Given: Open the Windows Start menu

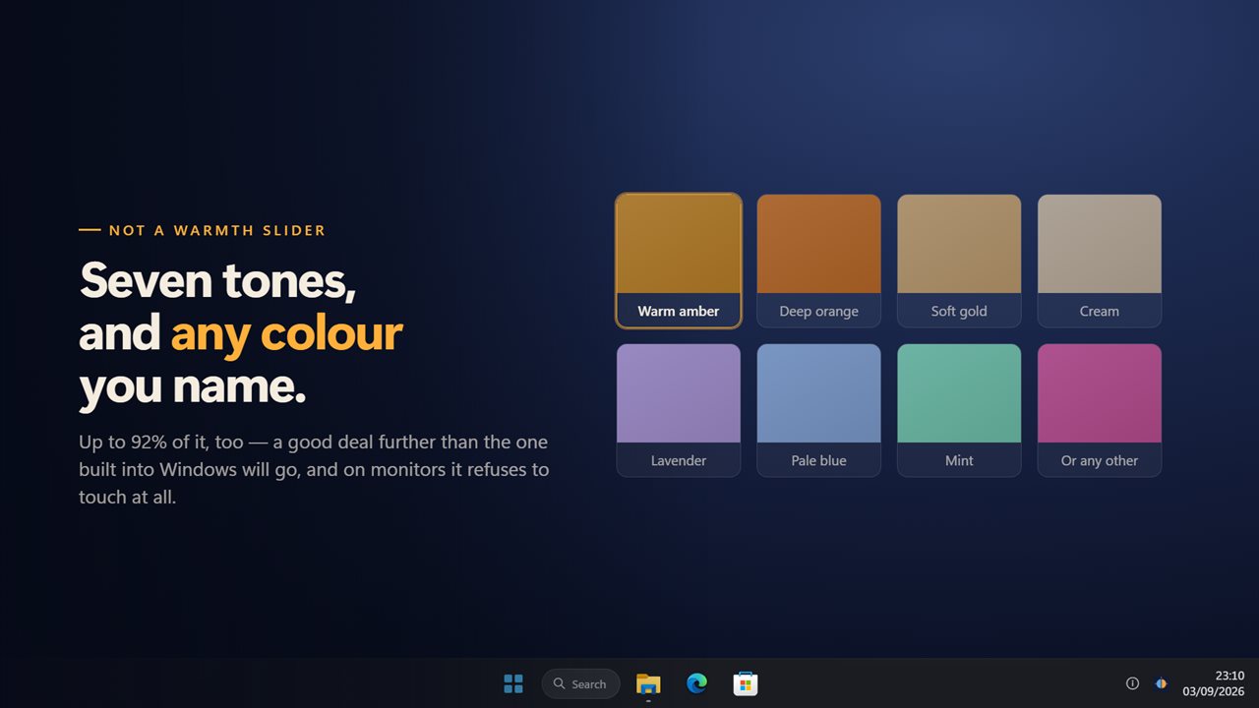Looking at the screenshot, I should tap(513, 683).
